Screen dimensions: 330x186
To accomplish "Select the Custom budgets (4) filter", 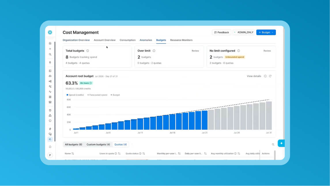I will coord(98,144).
